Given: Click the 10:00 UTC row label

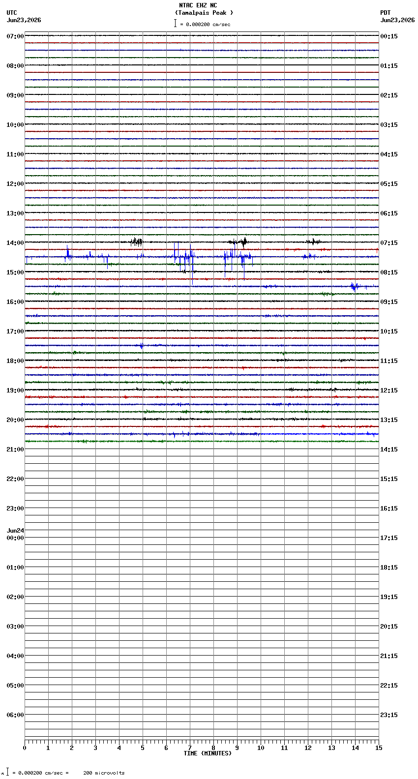Looking at the screenshot, I should click(15, 125).
